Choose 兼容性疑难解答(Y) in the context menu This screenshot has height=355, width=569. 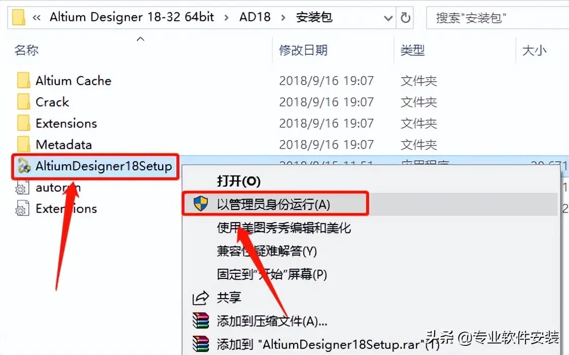267,251
